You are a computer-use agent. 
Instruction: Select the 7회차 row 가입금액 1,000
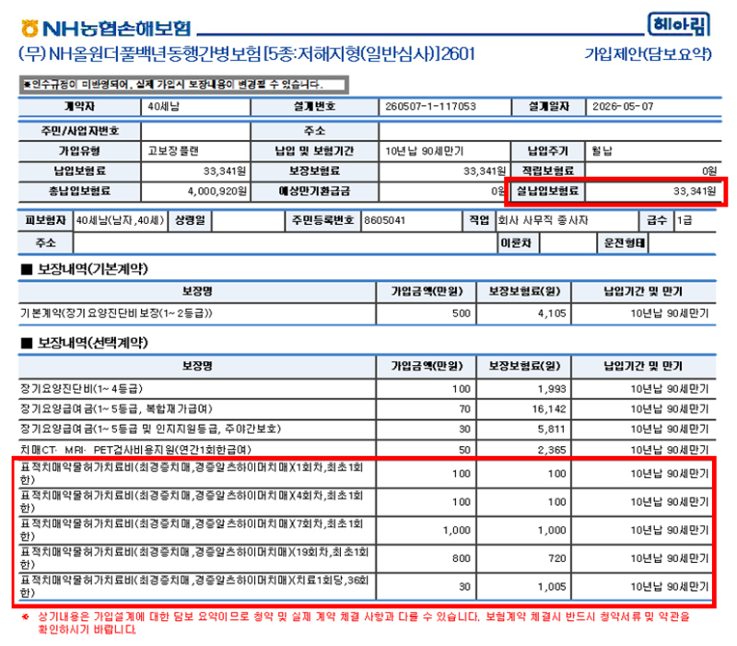coord(456,530)
